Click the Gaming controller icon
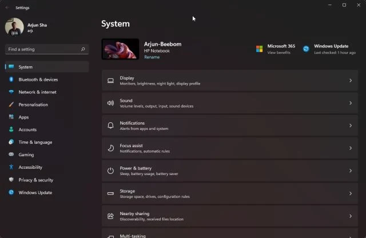Image resolution: width=366 pixels, height=238 pixels. 11,154
